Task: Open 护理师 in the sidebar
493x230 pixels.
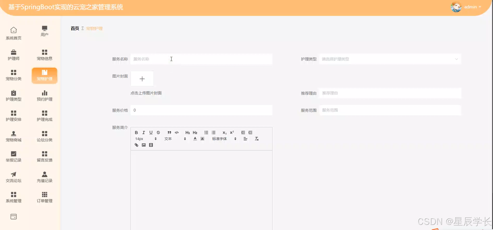Action: coord(14,55)
